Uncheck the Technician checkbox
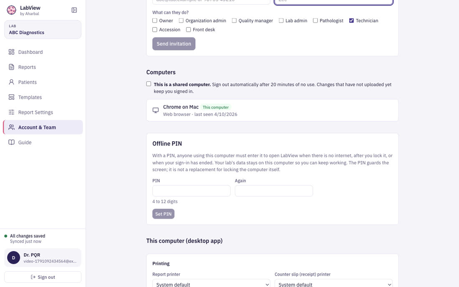 click(x=352, y=20)
